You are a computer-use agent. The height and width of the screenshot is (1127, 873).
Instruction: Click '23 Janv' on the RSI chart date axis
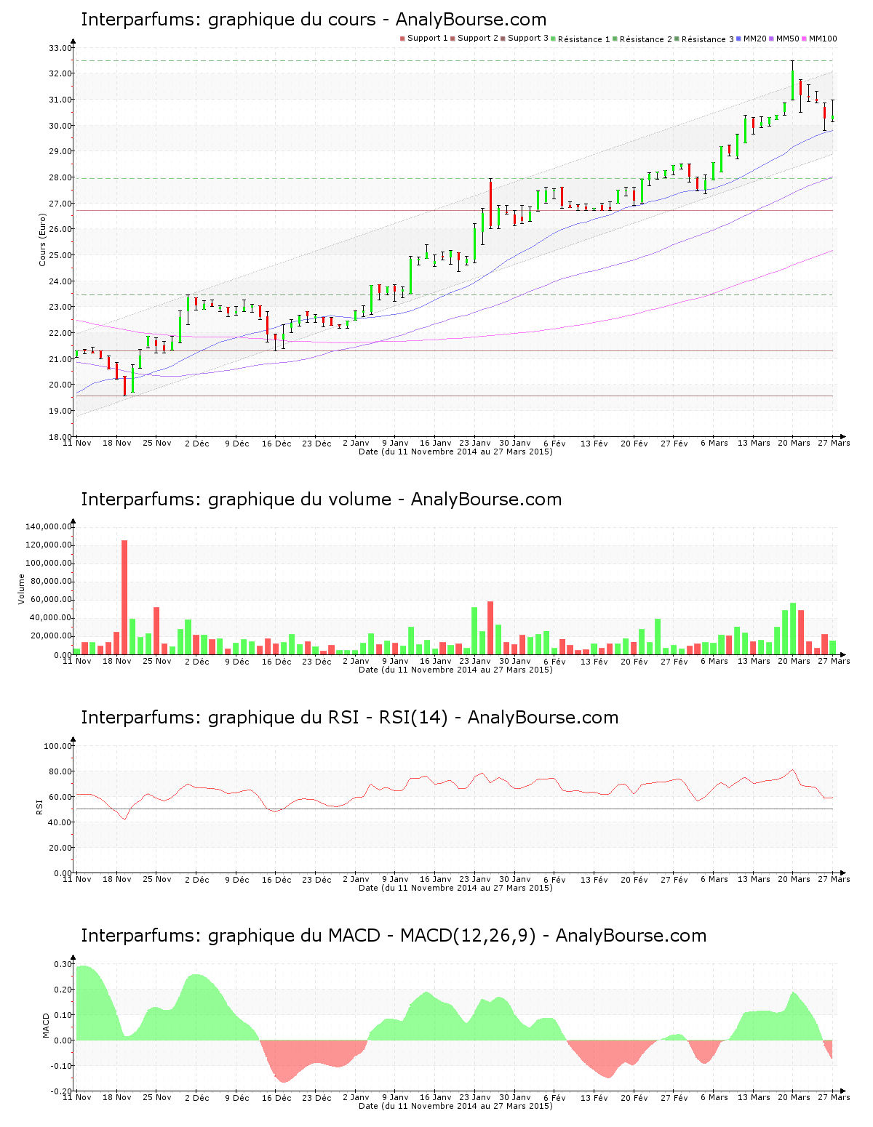point(475,879)
